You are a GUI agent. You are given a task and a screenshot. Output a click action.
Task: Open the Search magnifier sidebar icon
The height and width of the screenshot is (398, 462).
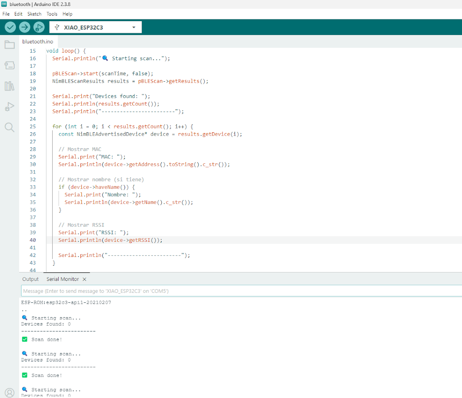tap(10, 127)
